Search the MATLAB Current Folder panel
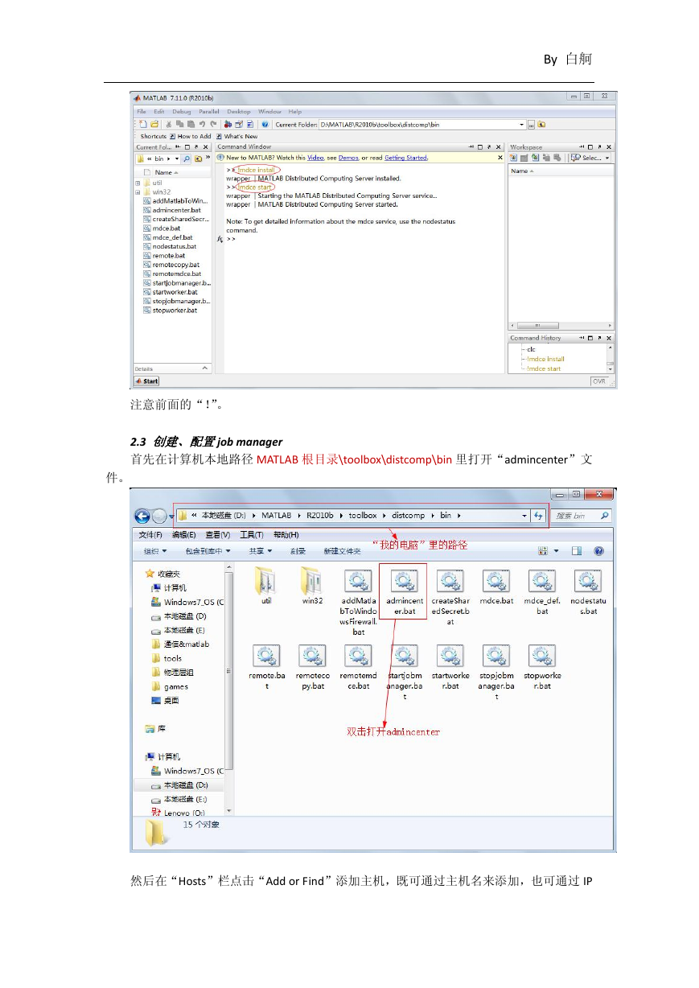 pyautogui.click(x=187, y=158)
